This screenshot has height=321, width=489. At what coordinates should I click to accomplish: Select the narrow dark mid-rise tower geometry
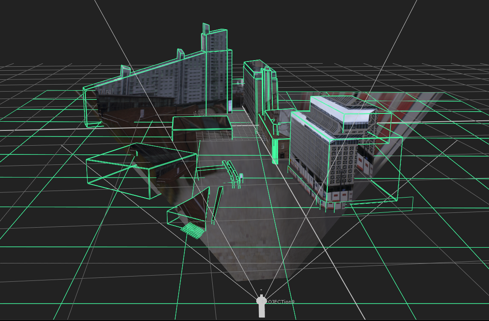260,91
